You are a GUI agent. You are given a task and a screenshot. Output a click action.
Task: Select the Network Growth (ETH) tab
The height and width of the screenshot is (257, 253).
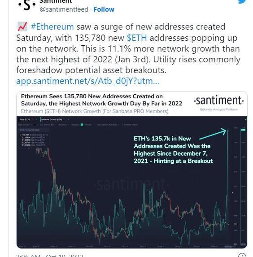[52, 119]
